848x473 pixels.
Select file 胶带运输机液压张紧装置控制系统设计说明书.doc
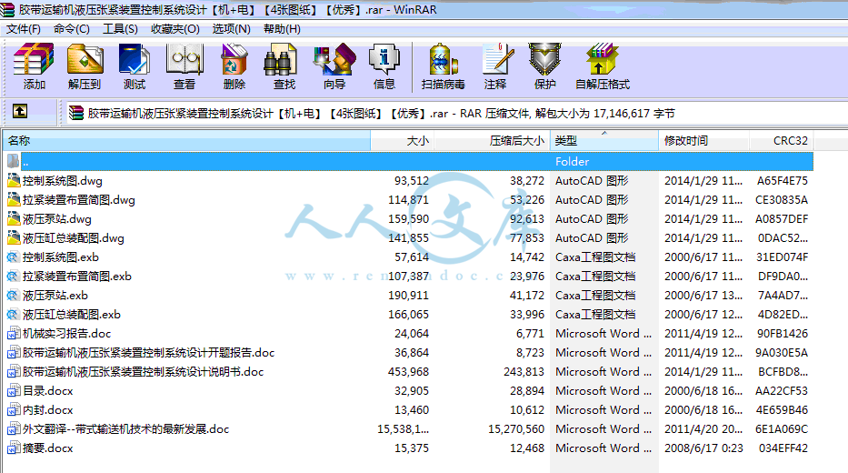[144, 372]
